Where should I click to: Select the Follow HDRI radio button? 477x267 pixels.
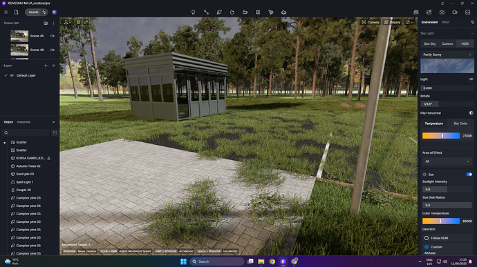pos(427,238)
